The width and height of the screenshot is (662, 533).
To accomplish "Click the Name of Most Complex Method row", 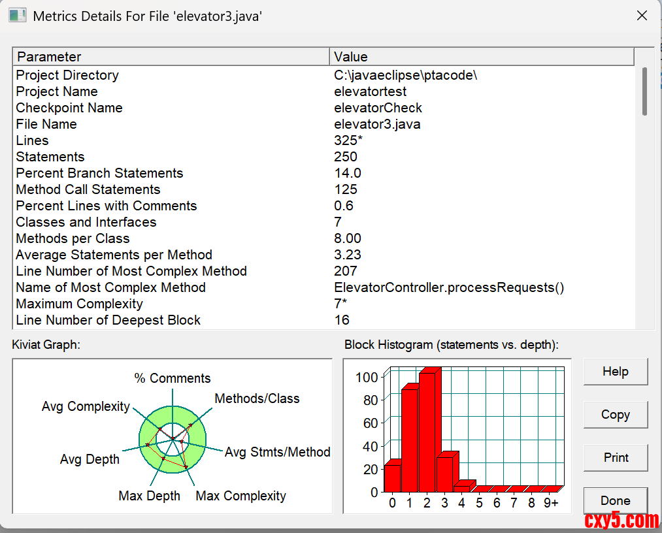I will (110, 287).
